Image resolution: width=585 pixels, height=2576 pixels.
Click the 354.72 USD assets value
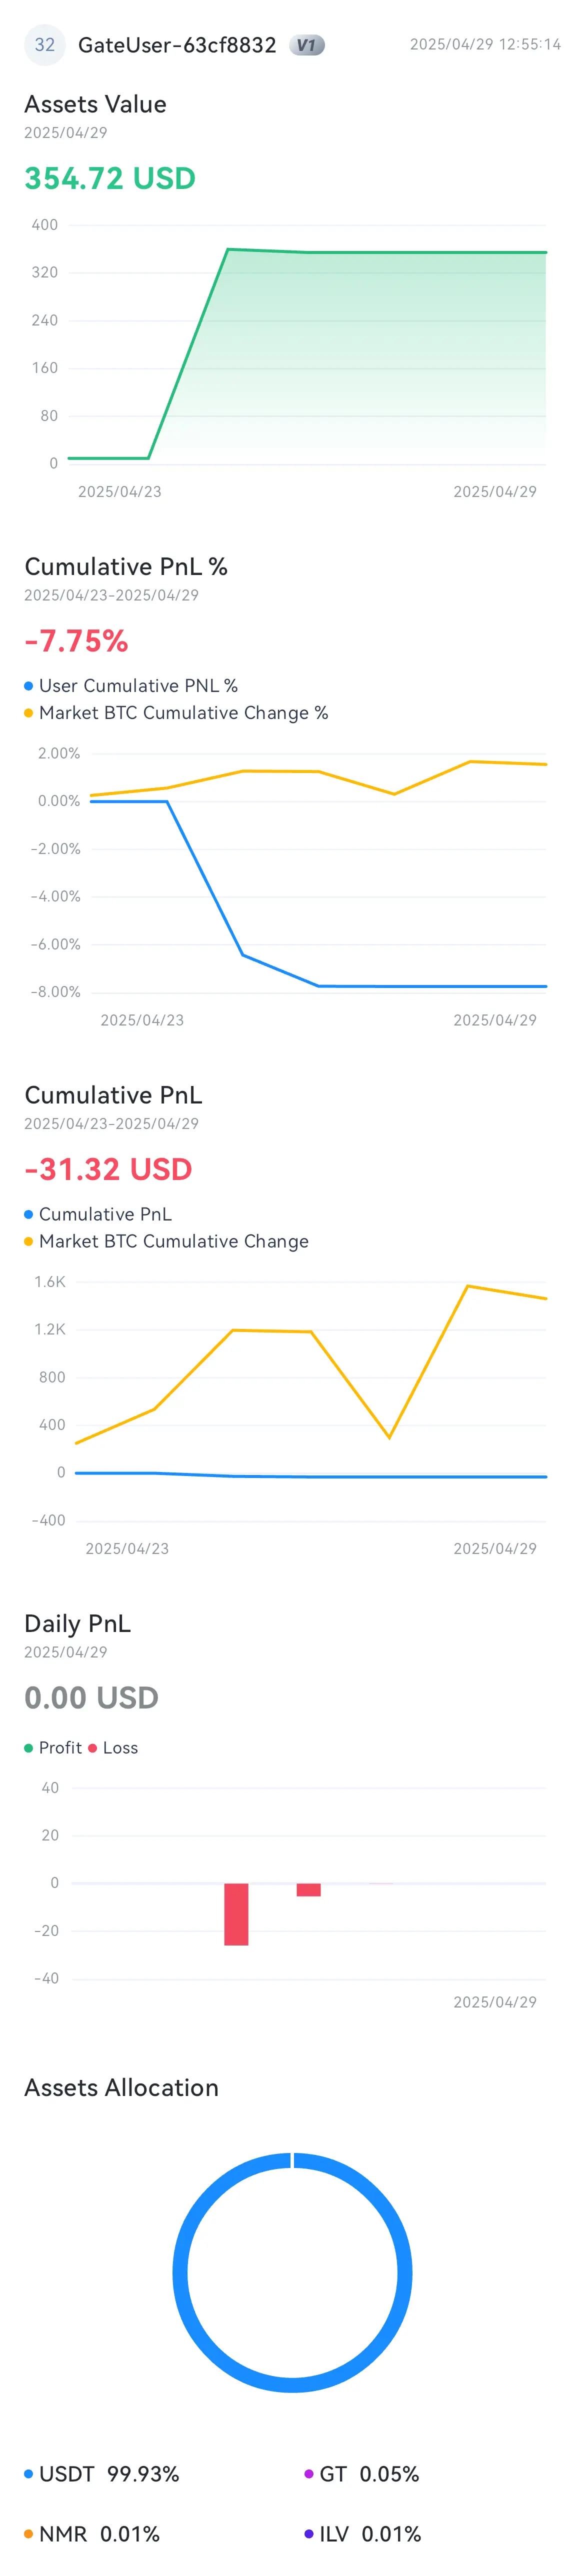tap(110, 178)
